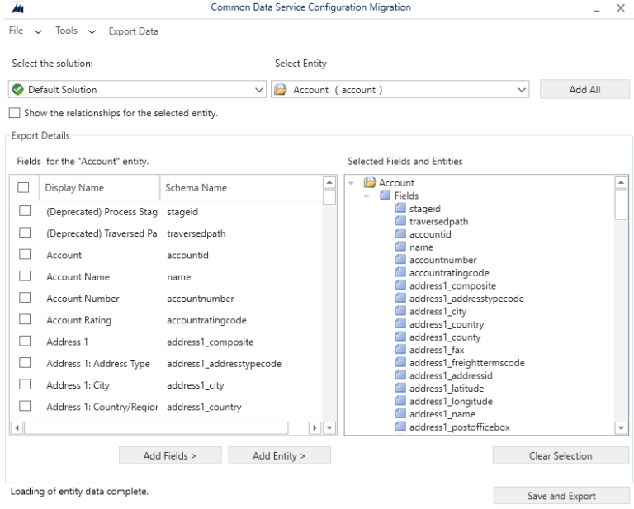This screenshot has width=634, height=509.
Task: Click the Clear Selection button
Action: pos(561,455)
